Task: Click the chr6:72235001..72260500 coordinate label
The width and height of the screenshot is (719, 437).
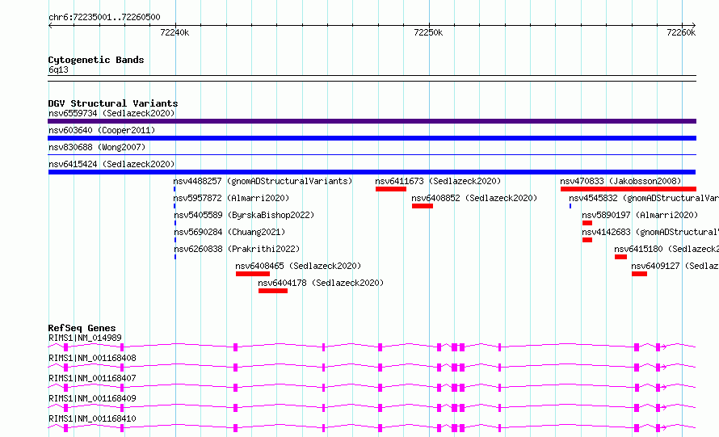Action: [x=104, y=18]
